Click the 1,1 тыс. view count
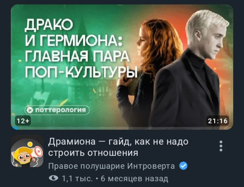Image resolution: width=244 pixels, height=187 pixels. tap(77, 178)
